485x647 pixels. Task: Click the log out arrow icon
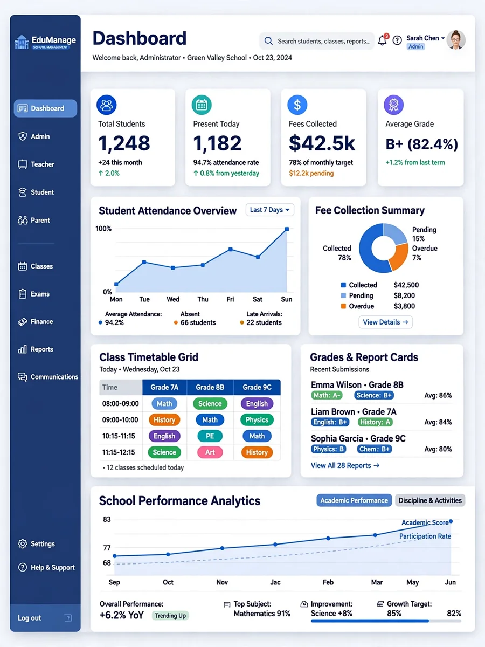coord(68,618)
